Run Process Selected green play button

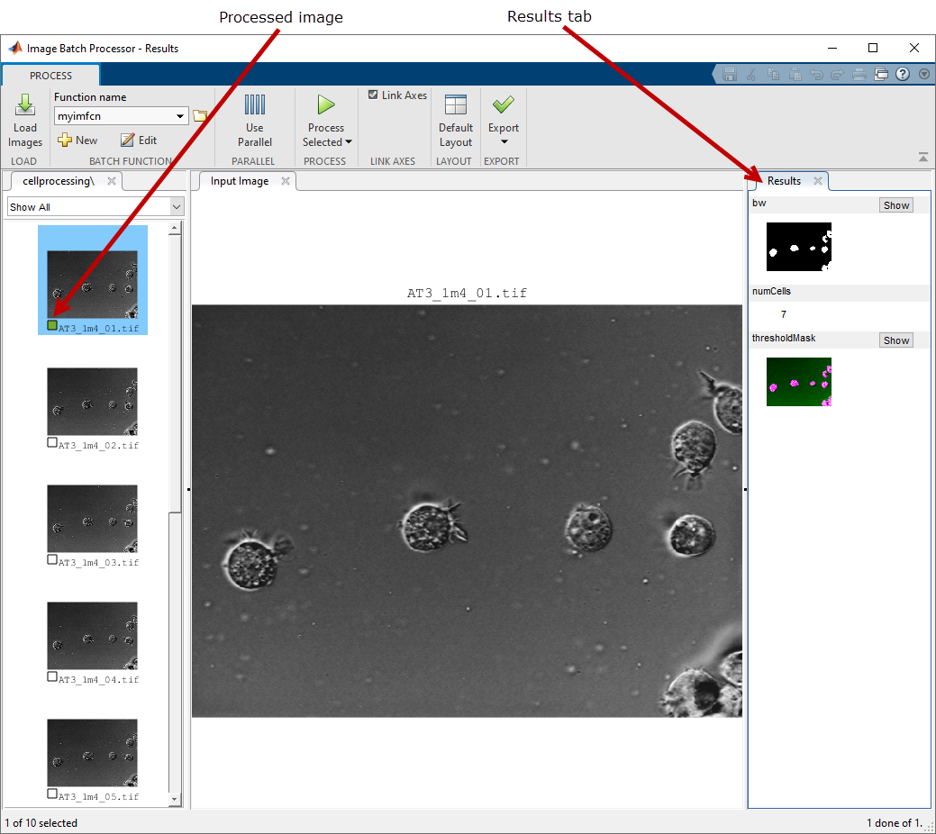tap(326, 105)
